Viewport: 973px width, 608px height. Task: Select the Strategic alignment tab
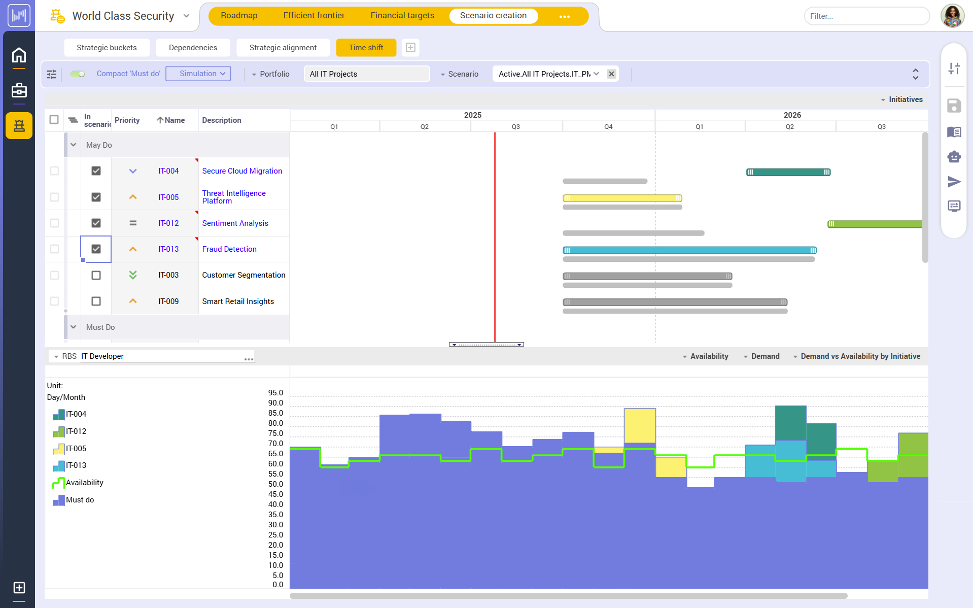tap(283, 48)
